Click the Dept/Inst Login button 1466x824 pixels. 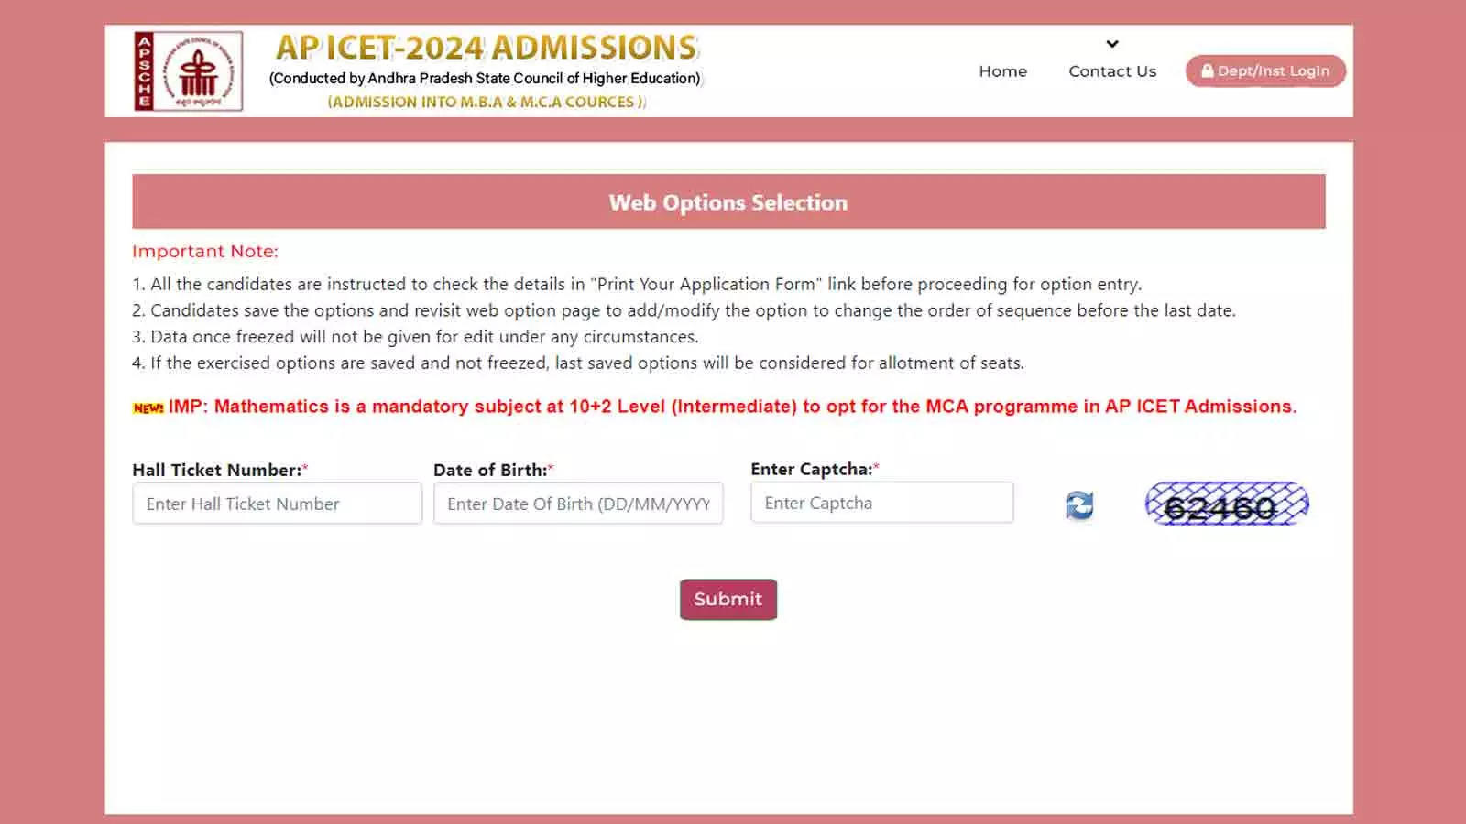tap(1265, 70)
